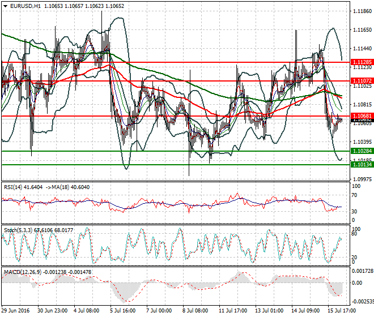The image size is (374, 317).
Task: Select the 1.10134 green support price label
Action: point(362,164)
